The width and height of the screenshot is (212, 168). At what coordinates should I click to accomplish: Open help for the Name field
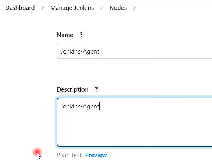(81, 35)
